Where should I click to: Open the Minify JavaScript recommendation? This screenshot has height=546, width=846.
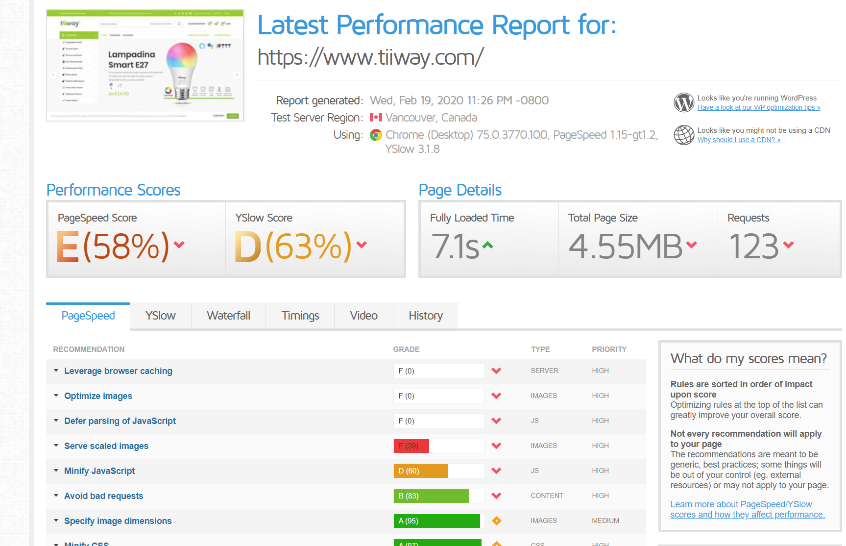click(99, 471)
